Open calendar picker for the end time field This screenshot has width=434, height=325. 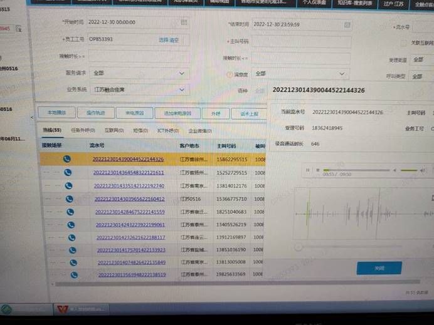[x=347, y=26]
